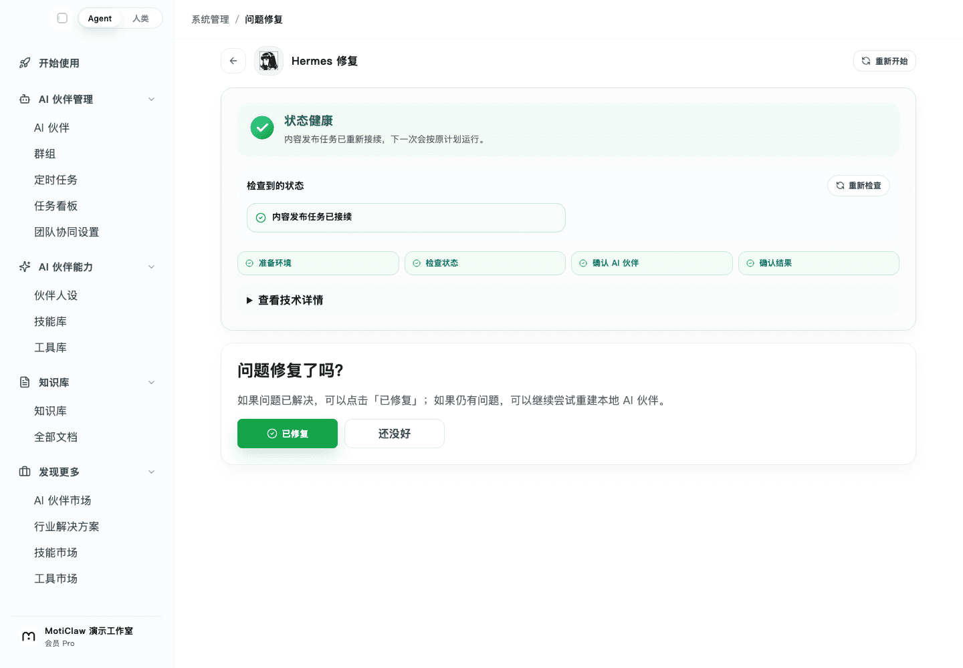Image resolution: width=963 pixels, height=668 pixels.
Task: Switch to Agent mode
Action: point(100,18)
